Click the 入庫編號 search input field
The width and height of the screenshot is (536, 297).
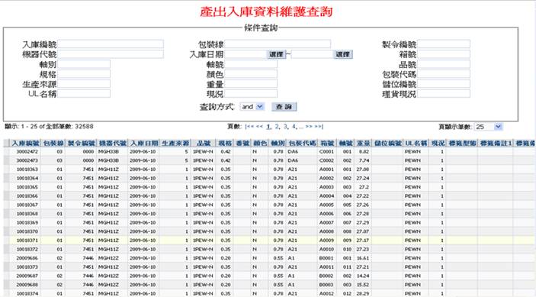111,44
